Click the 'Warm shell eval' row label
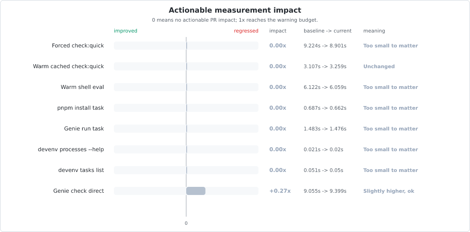This screenshot has width=470, height=232. 82,87
